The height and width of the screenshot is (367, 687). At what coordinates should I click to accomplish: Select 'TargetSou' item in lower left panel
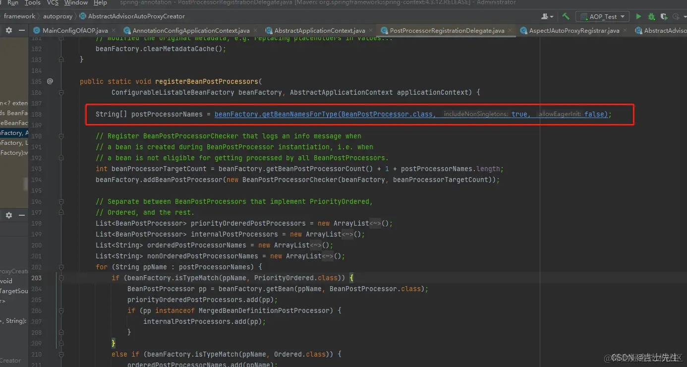(14, 291)
